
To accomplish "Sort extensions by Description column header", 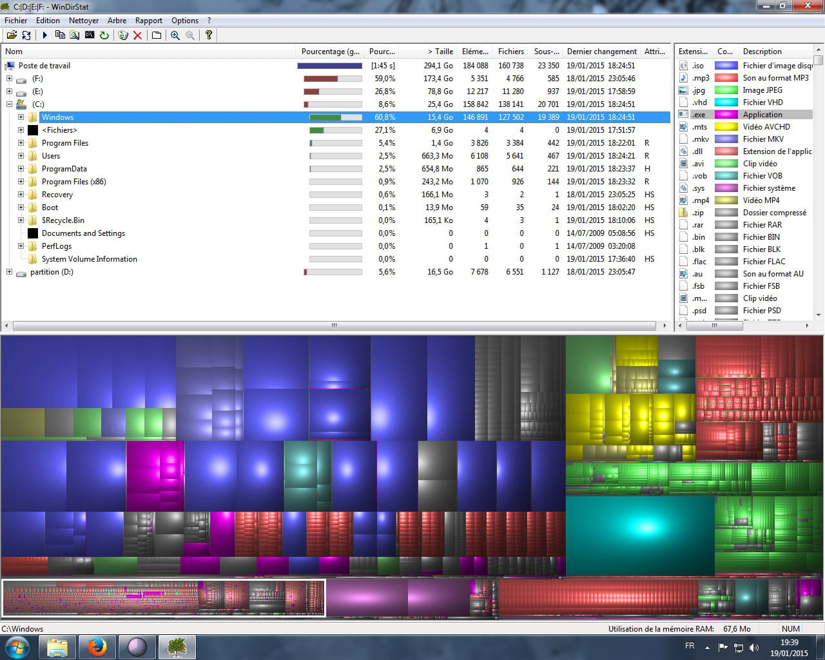I will point(777,52).
